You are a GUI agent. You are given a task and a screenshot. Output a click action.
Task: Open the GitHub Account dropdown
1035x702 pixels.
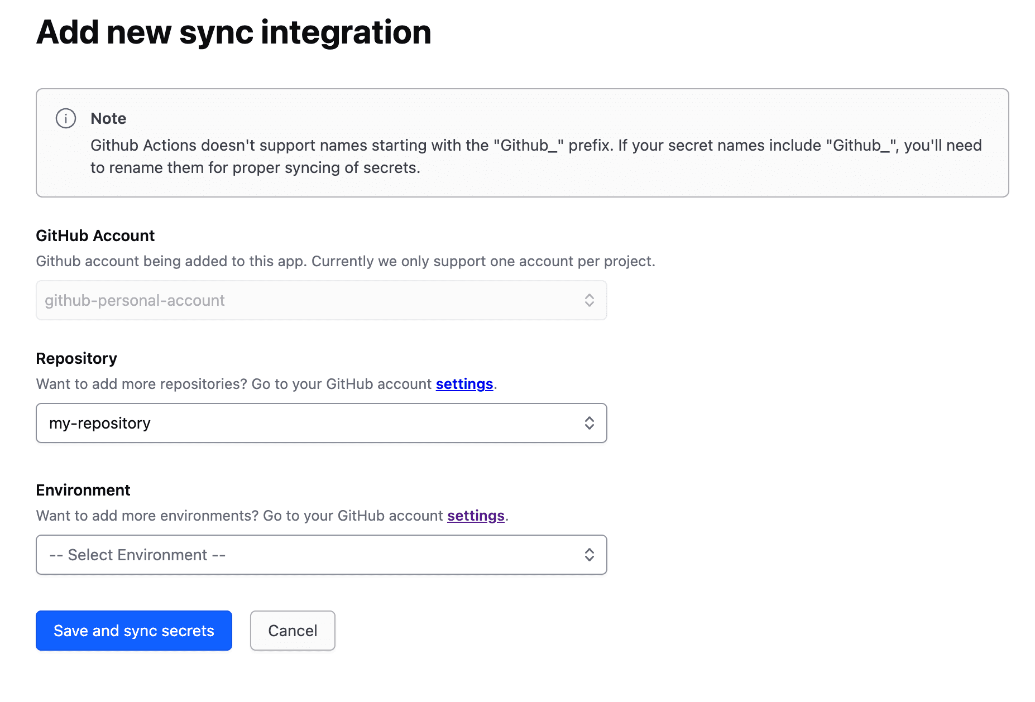tap(322, 300)
